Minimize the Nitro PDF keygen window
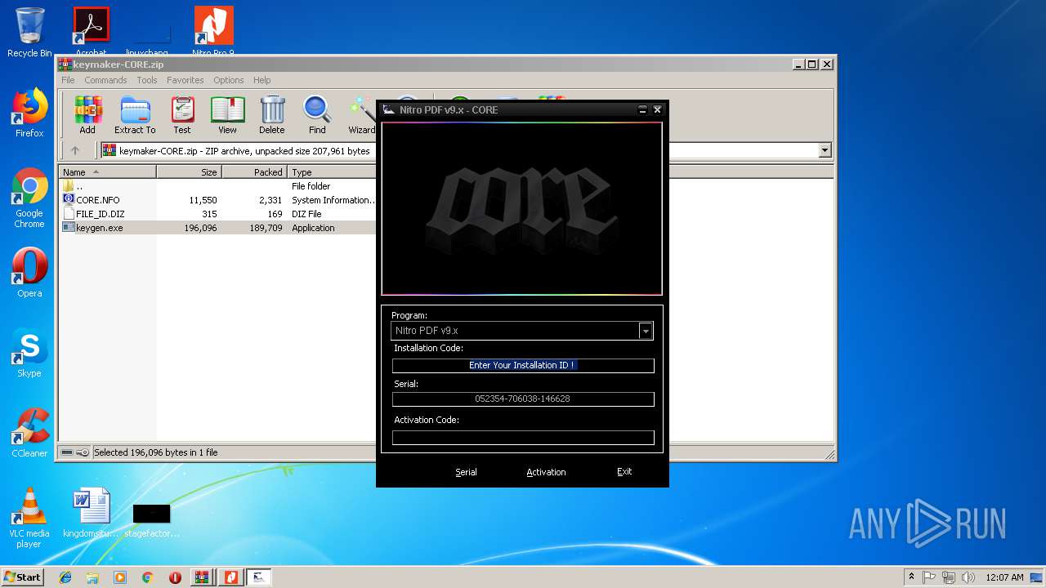Viewport: 1046px width, 588px height. tap(642, 109)
